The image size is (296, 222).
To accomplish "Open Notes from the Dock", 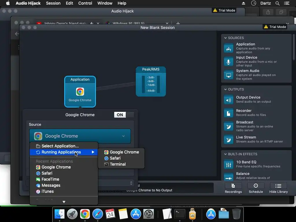I will [123, 214].
